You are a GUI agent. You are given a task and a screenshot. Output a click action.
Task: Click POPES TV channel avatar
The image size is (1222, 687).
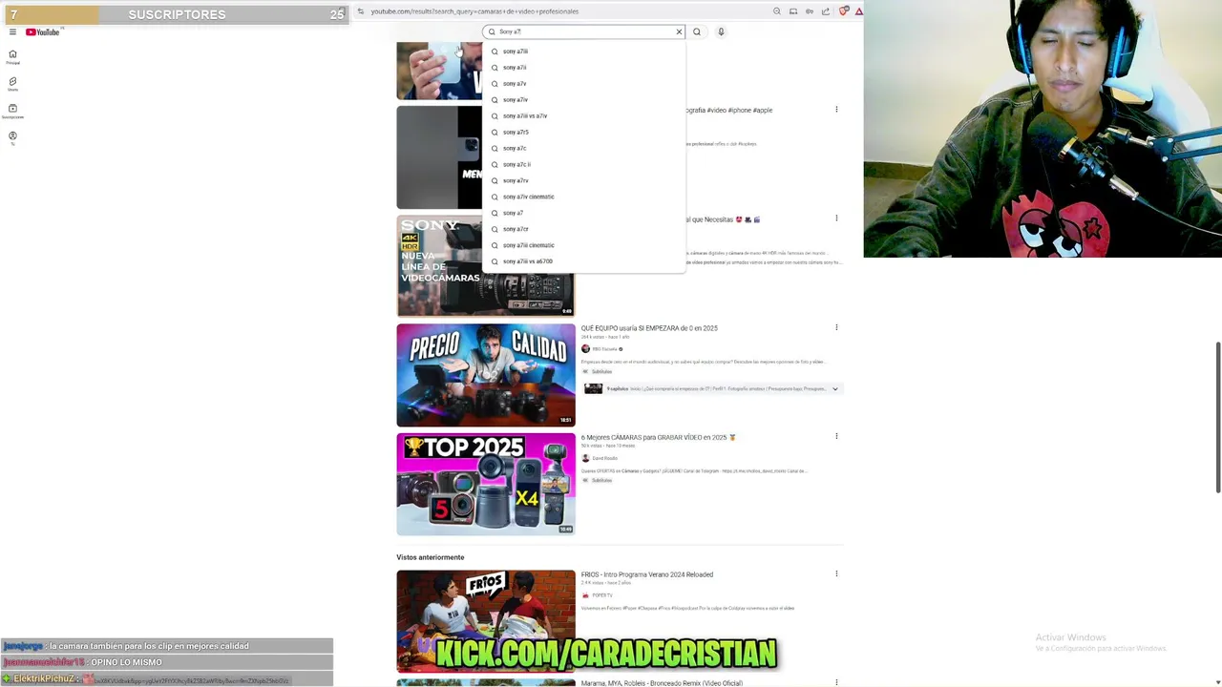pos(585,595)
